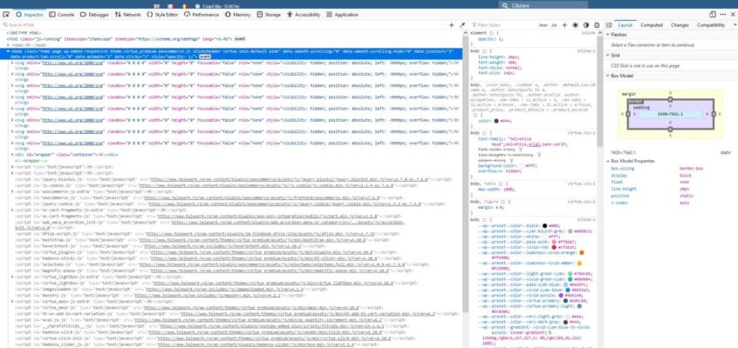Click the DOCTYPE html line
This screenshot has width=738, height=348.
pos(24,33)
